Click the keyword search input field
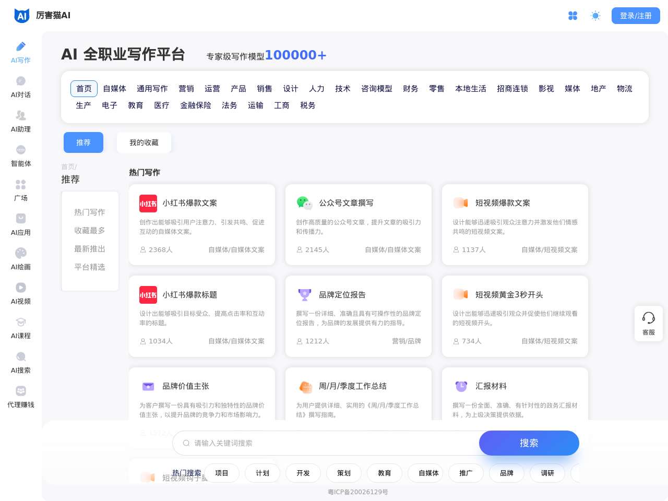Viewport: 668px width, 501px height. point(329,443)
